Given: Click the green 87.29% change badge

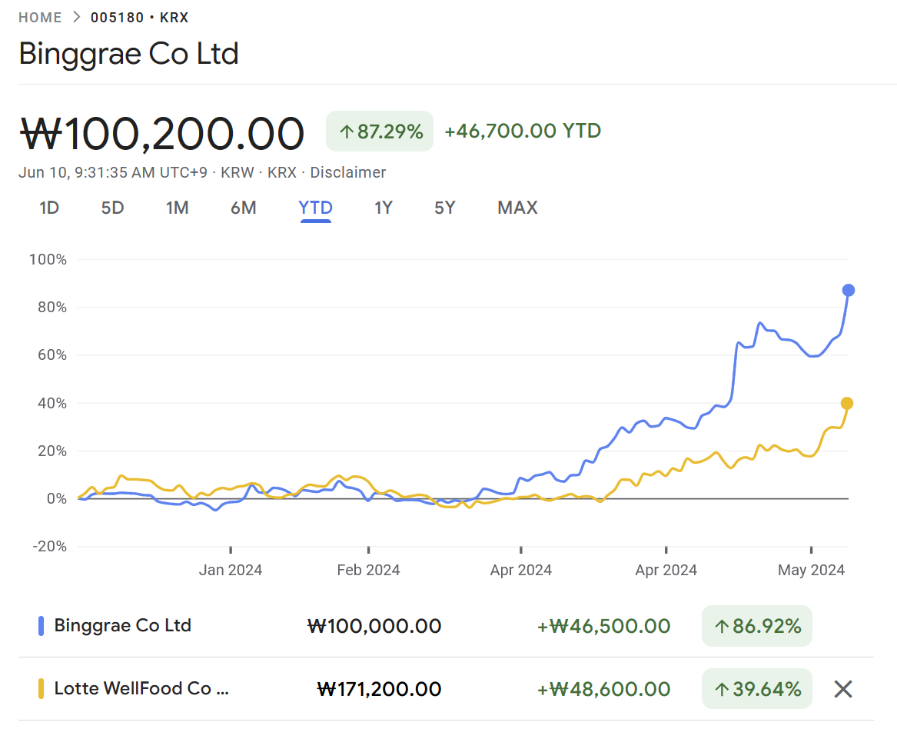Looking at the screenshot, I should click(x=380, y=131).
